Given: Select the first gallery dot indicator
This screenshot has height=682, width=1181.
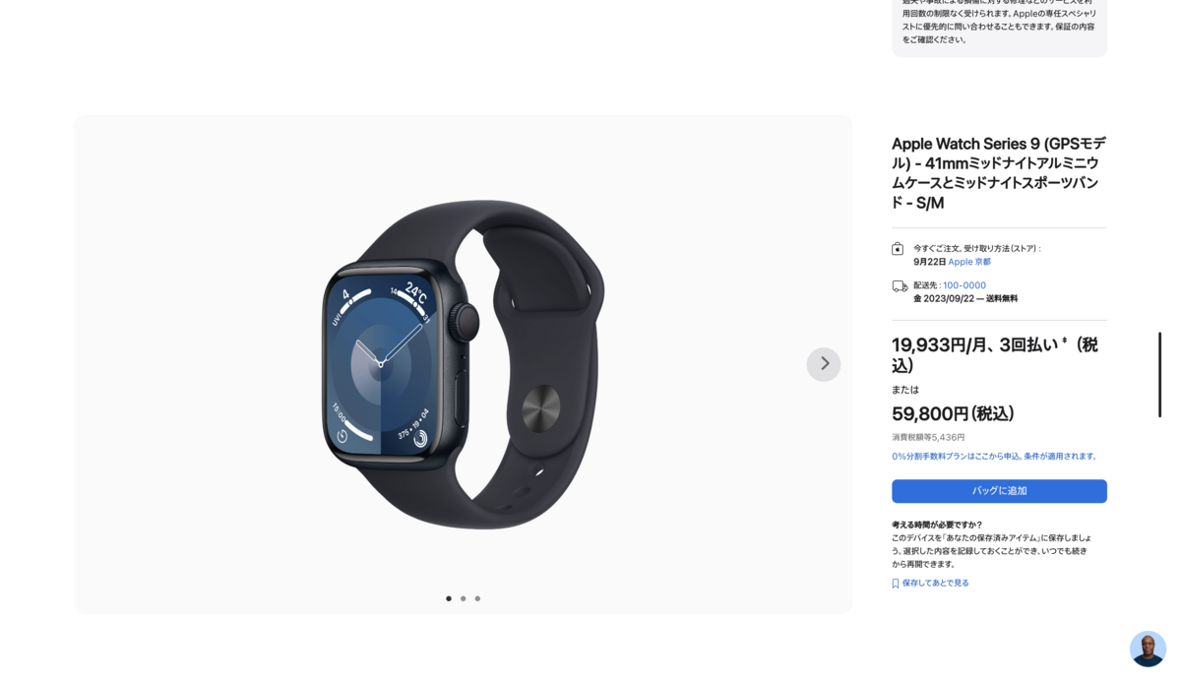Looking at the screenshot, I should point(449,598).
